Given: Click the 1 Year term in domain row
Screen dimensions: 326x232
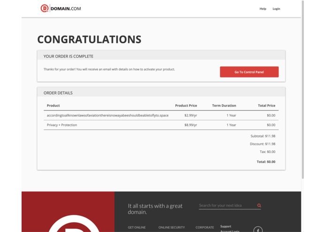Looking at the screenshot, I should [231, 115].
